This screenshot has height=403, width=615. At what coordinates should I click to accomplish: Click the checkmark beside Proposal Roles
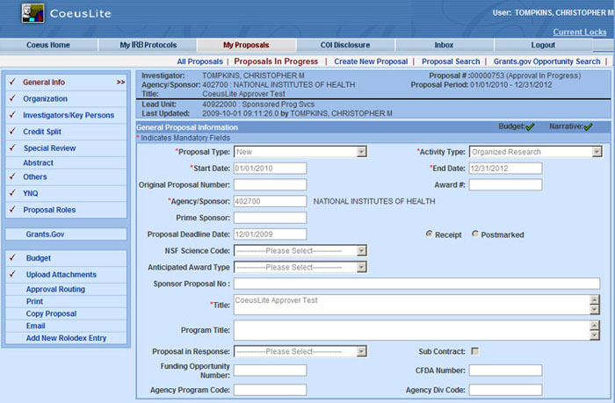click(11, 210)
